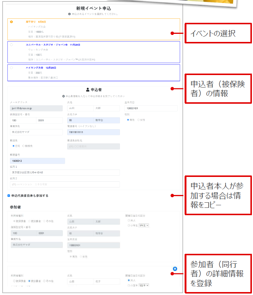Choose 男性 in the applicant's 性別
This screenshot has height=295, width=253.
(128, 120)
